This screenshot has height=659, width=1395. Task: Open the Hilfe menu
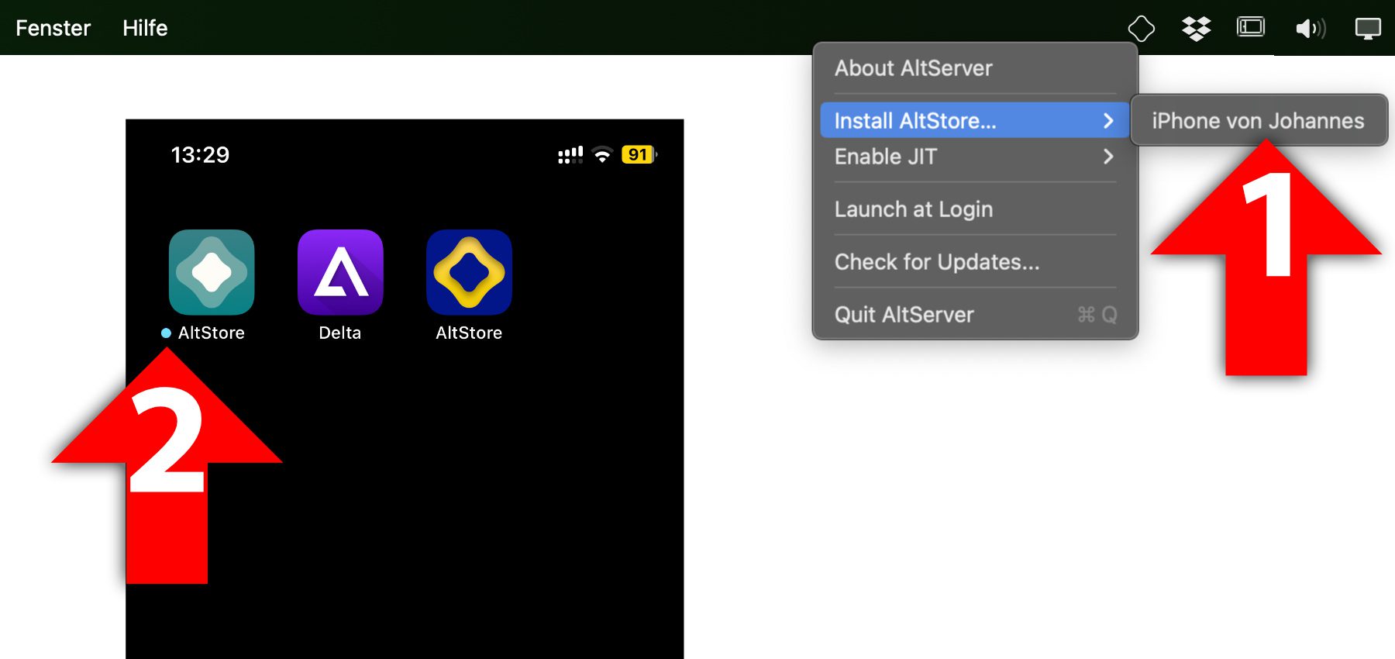coord(145,28)
